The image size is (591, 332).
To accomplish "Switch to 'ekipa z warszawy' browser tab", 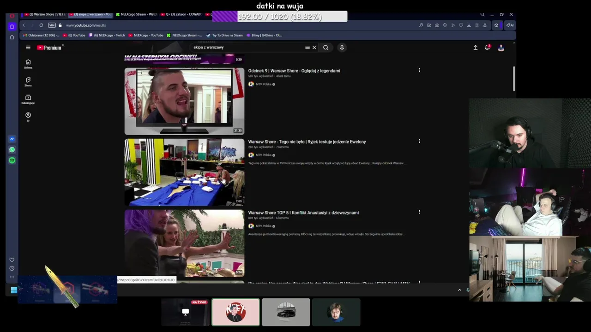I will (90, 14).
